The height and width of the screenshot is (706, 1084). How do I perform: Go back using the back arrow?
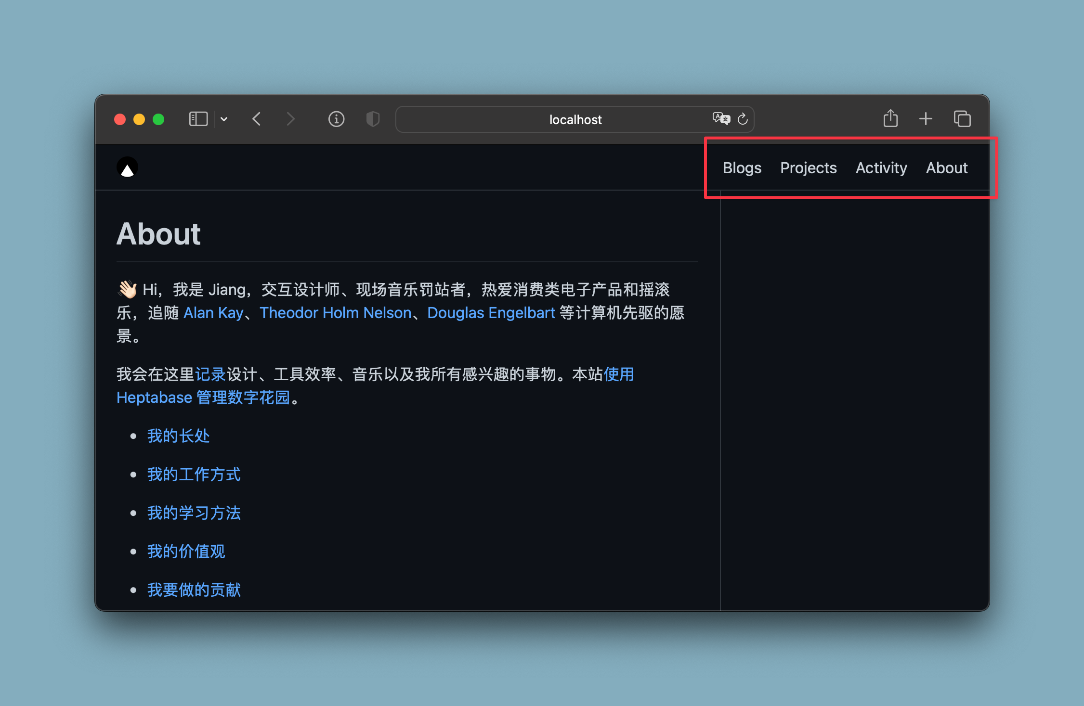tap(257, 119)
